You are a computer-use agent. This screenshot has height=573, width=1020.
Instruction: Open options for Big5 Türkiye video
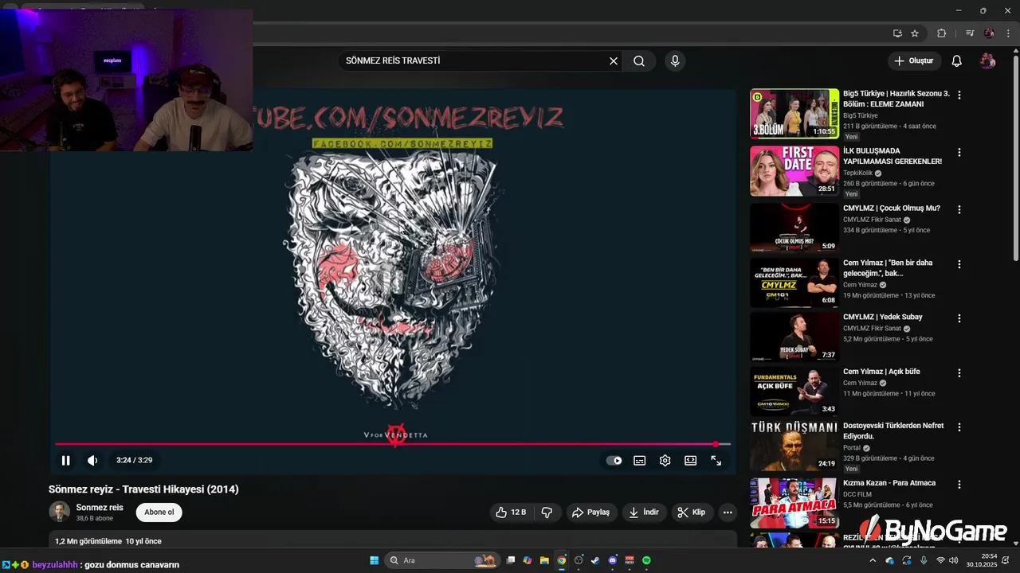959,95
